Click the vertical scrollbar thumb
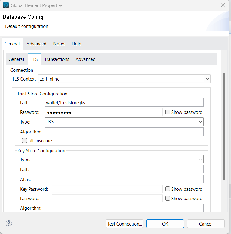Screen dimensions: 231x234 (x=224, y=126)
